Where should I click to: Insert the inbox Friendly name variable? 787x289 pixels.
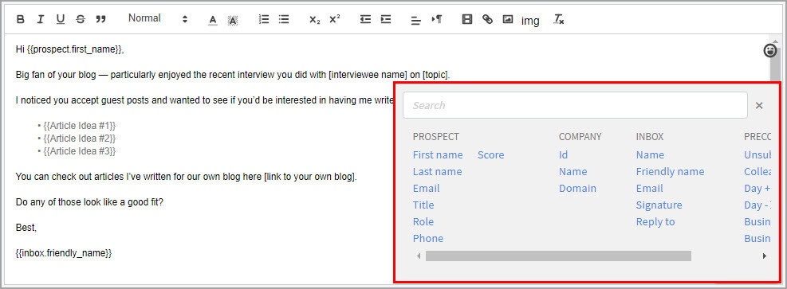coord(670,171)
